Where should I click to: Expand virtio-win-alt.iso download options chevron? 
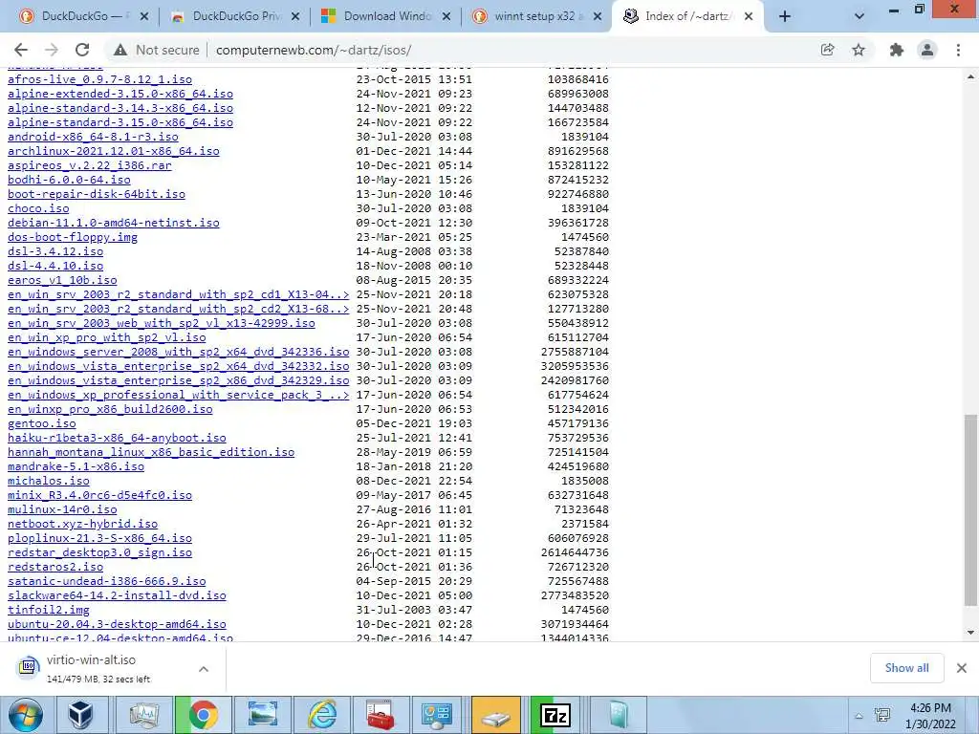pyautogui.click(x=204, y=668)
